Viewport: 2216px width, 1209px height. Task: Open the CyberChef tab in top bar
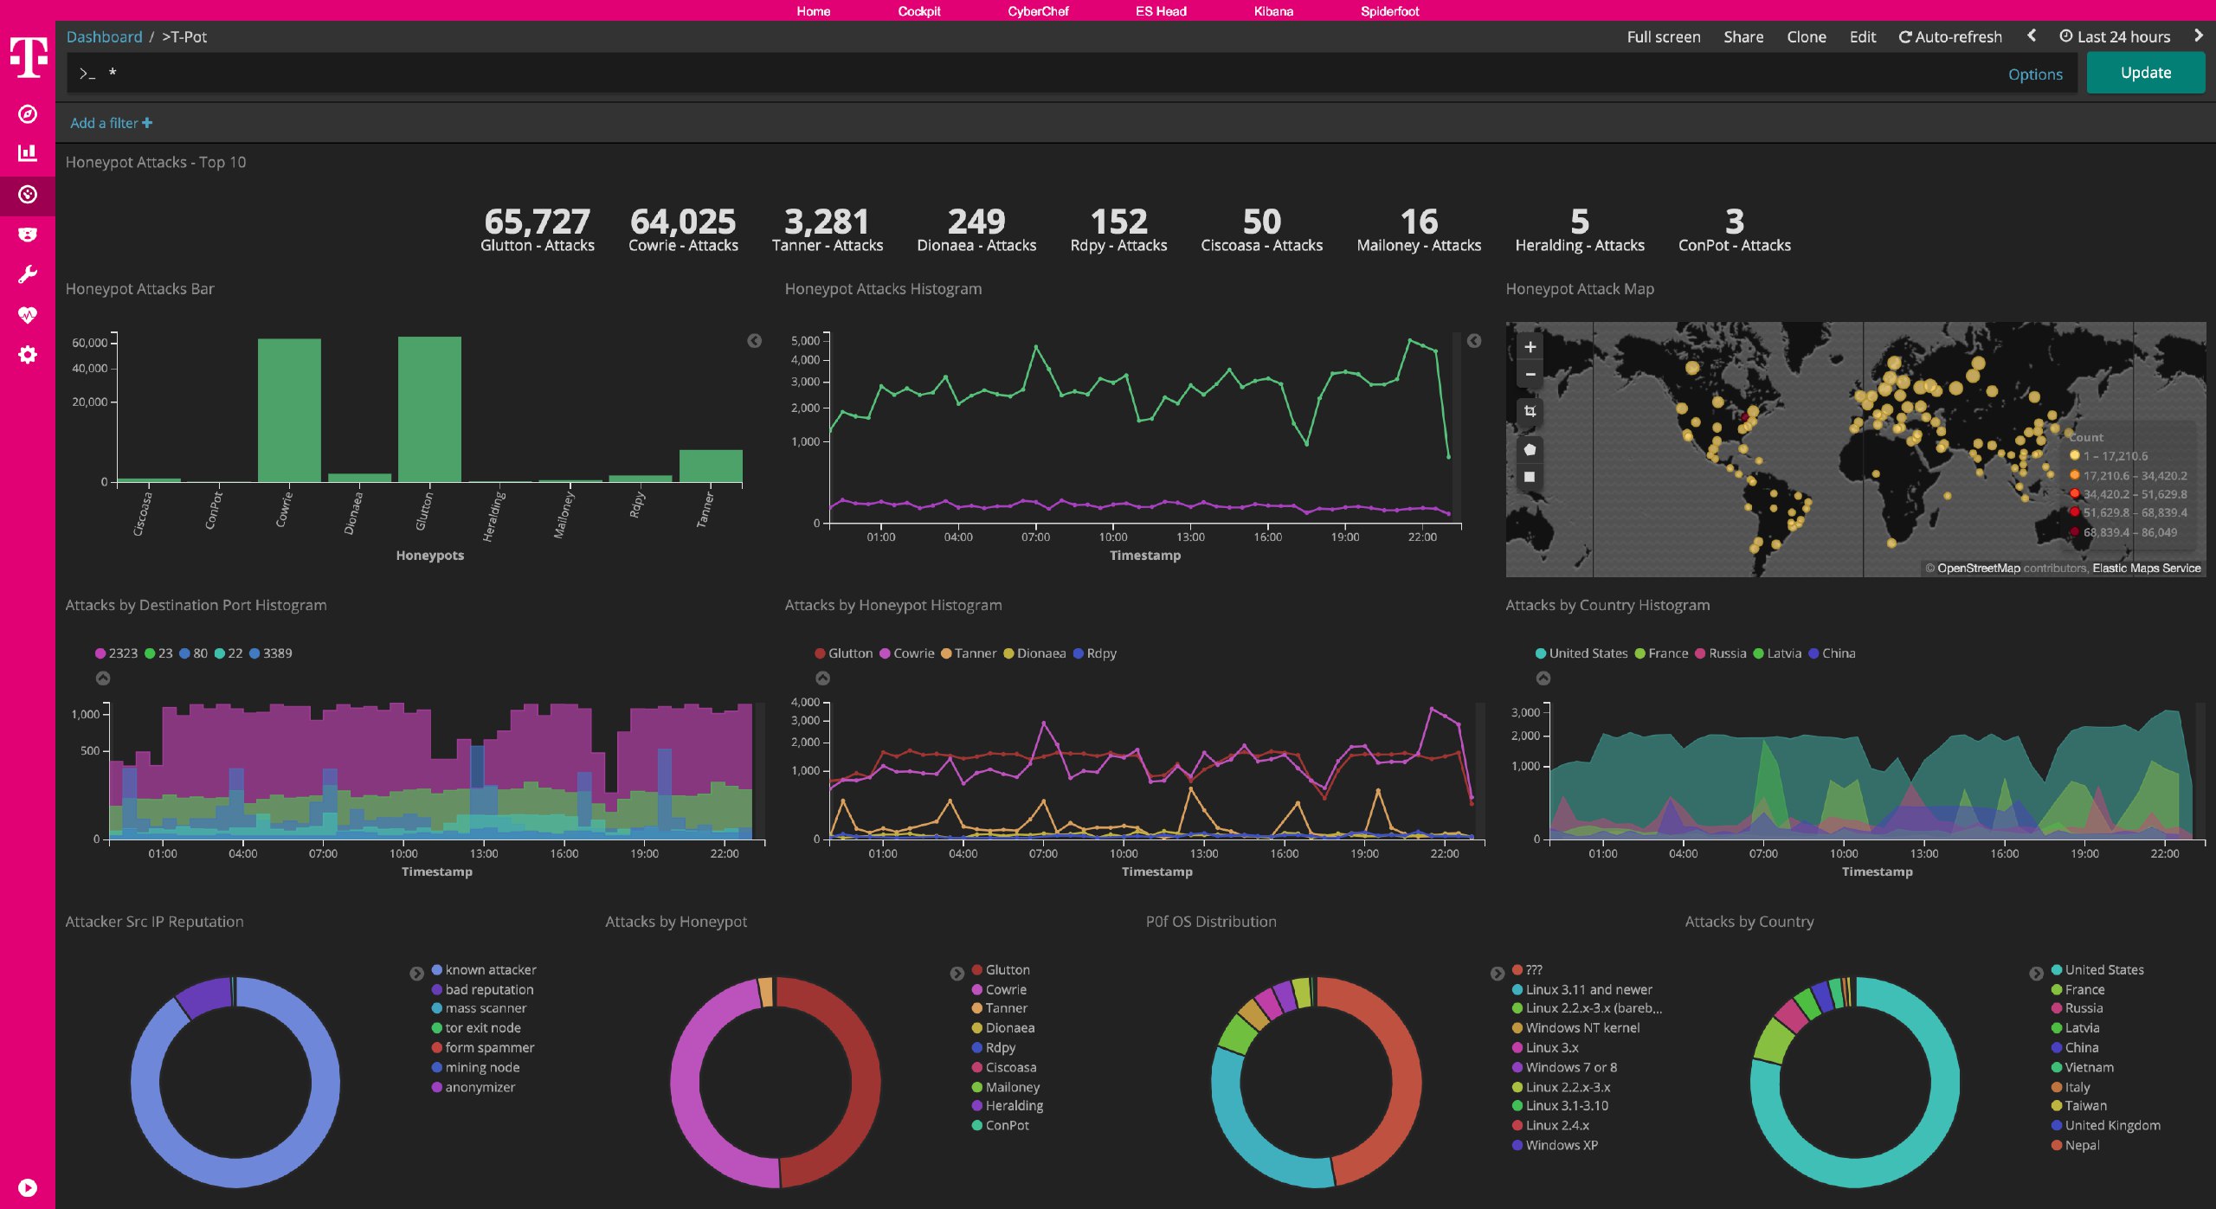coord(1037,11)
